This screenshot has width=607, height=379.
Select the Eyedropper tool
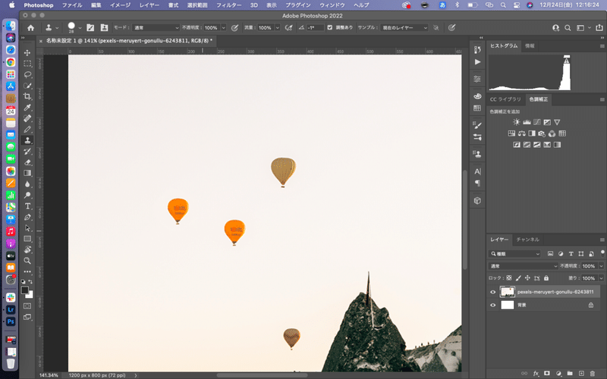click(27, 107)
